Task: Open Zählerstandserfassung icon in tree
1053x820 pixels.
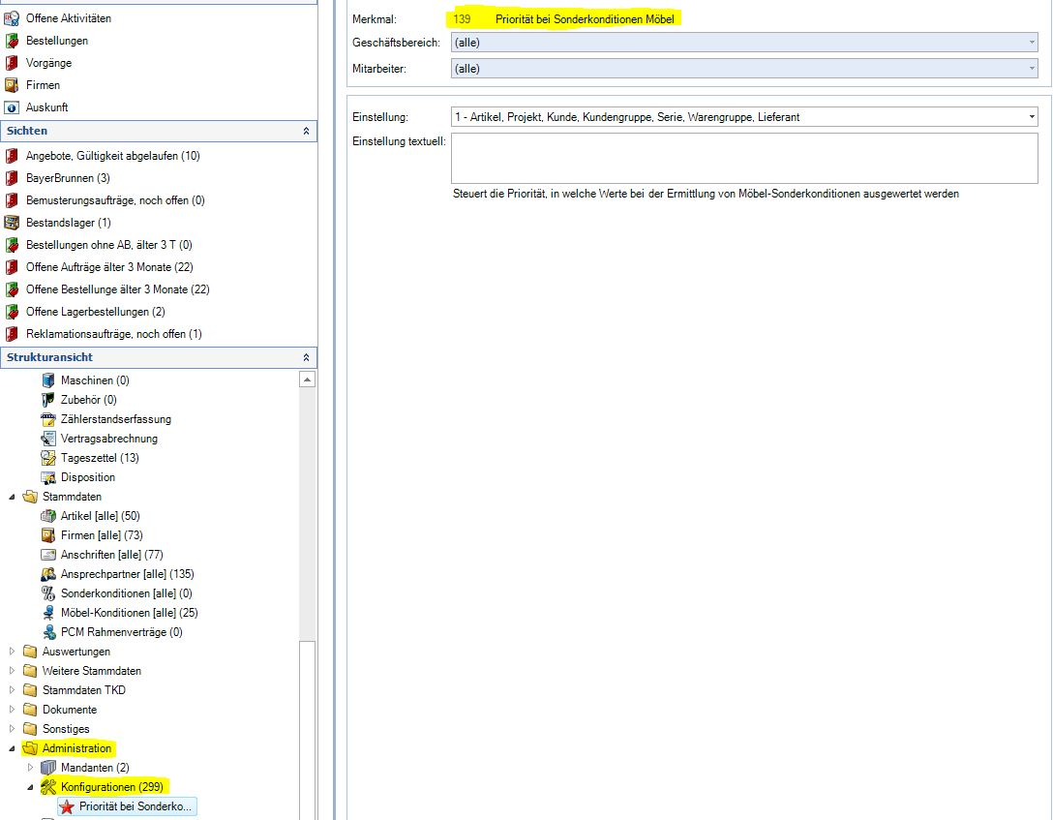Action: (x=48, y=419)
